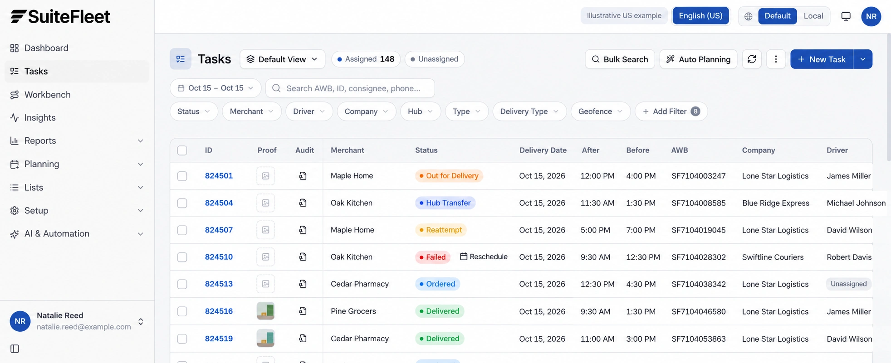Open the Delivery Type filter dropdown
This screenshot has height=363, width=891.
click(529, 111)
